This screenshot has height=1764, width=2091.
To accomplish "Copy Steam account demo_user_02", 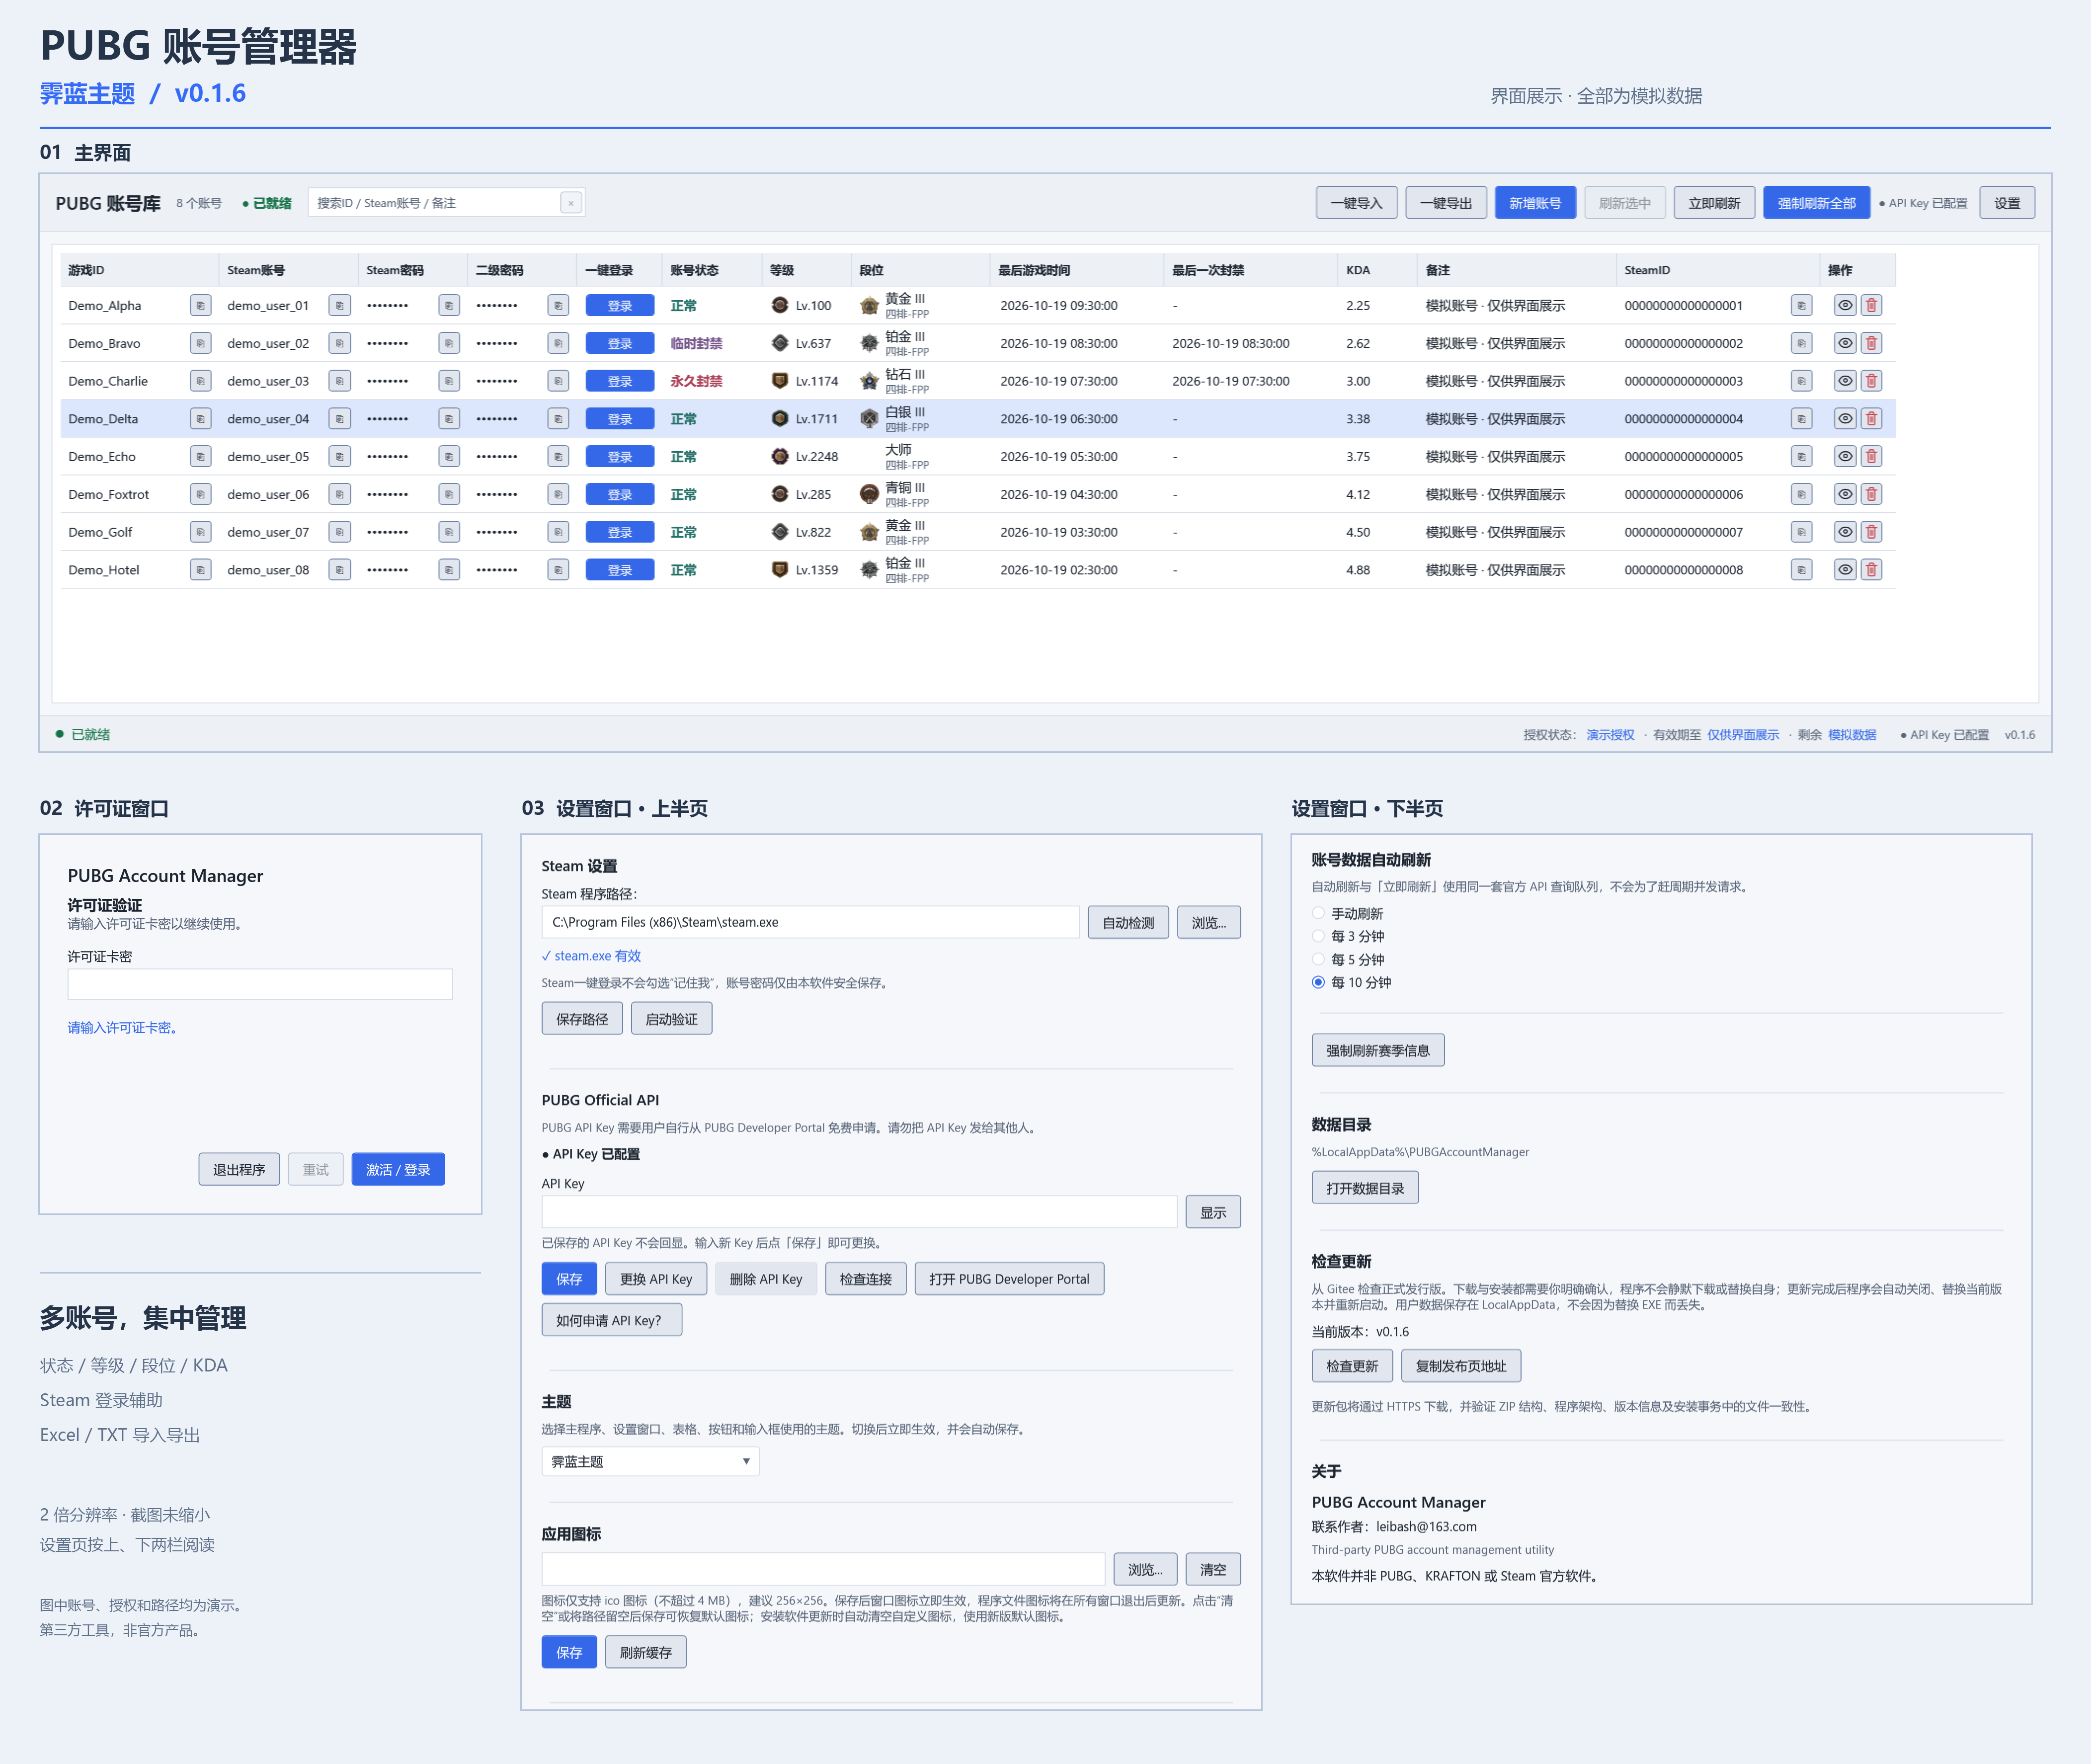I will point(339,343).
